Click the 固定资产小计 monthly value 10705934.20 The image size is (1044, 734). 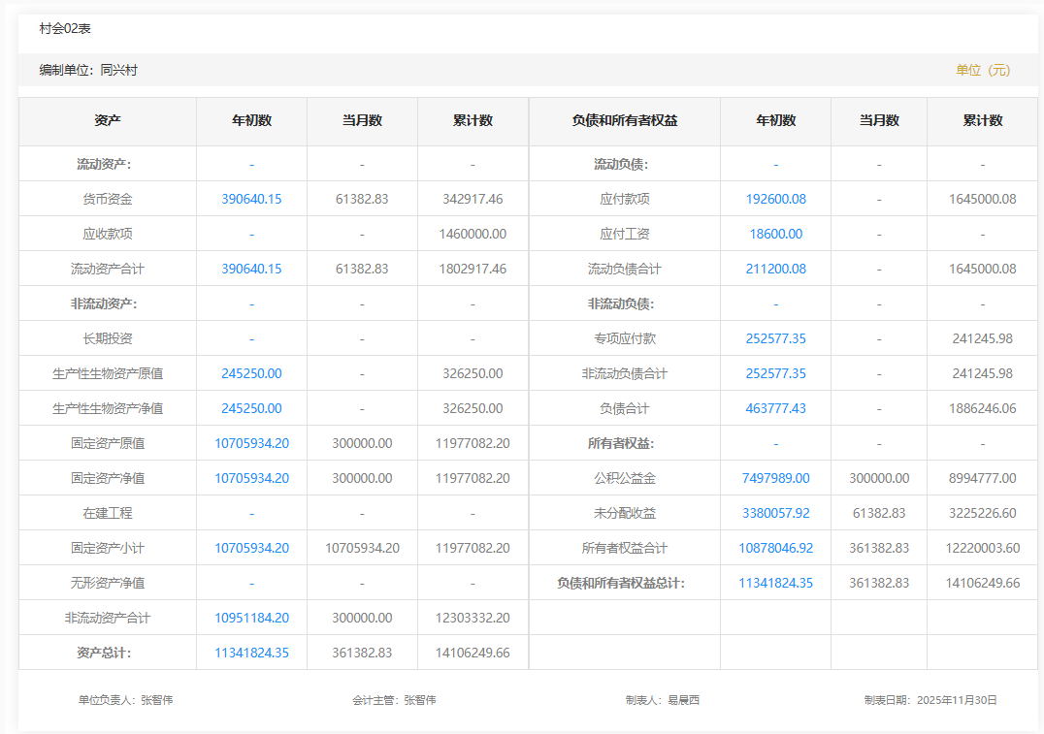click(x=362, y=548)
